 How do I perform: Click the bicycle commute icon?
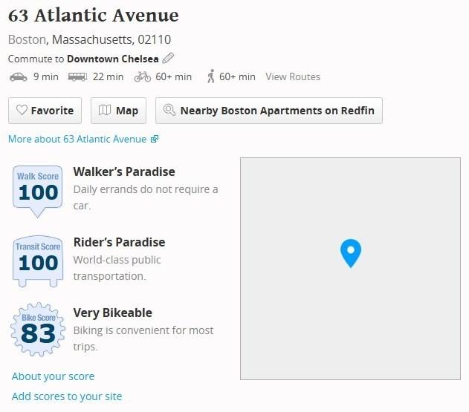click(x=142, y=76)
